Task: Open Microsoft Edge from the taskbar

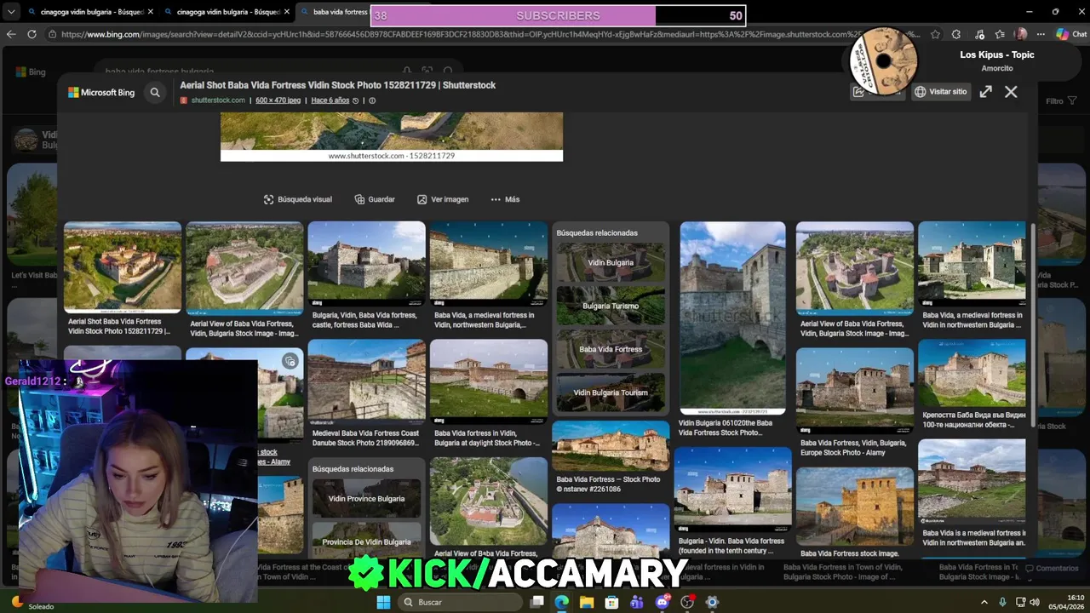Action: click(561, 602)
